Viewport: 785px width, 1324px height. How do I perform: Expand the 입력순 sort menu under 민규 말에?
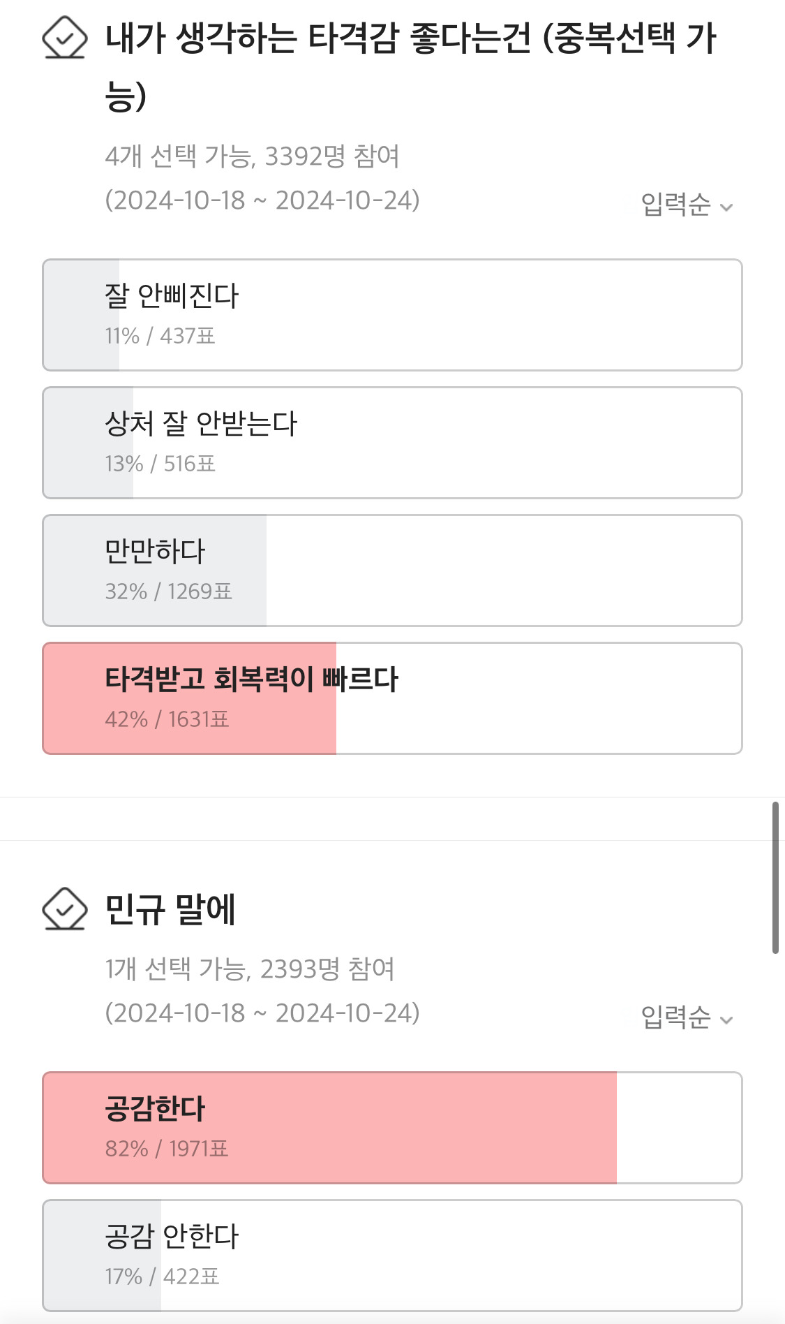coord(687,1017)
